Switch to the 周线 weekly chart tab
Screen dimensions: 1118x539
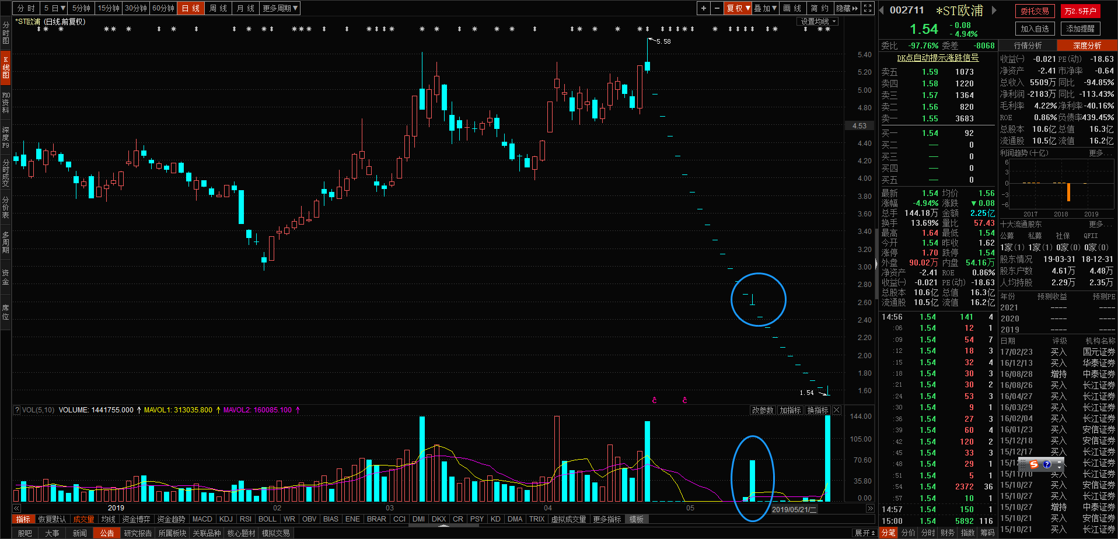point(218,8)
